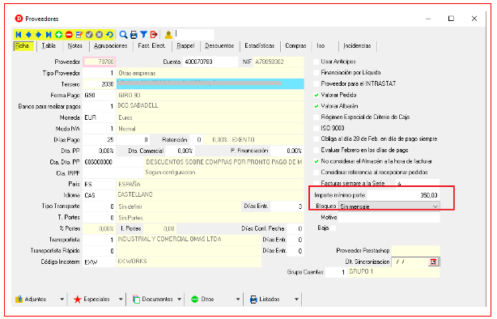497x319 pixels.
Task: Switch to the Fact. Elect. tab
Action: [151, 45]
